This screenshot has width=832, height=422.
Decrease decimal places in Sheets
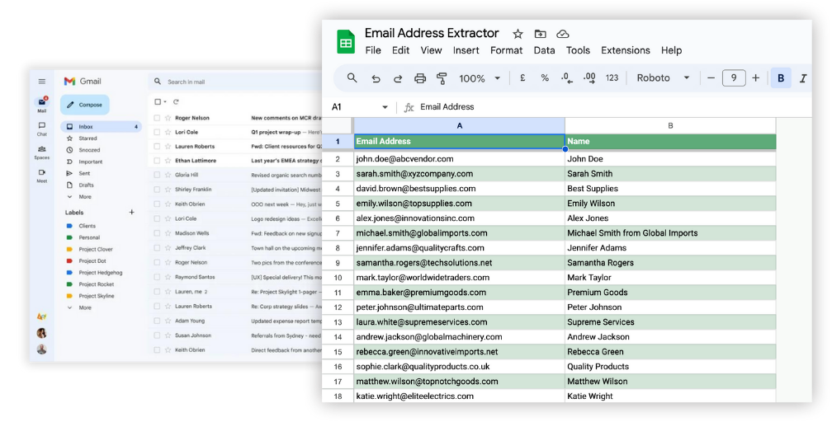[567, 78]
